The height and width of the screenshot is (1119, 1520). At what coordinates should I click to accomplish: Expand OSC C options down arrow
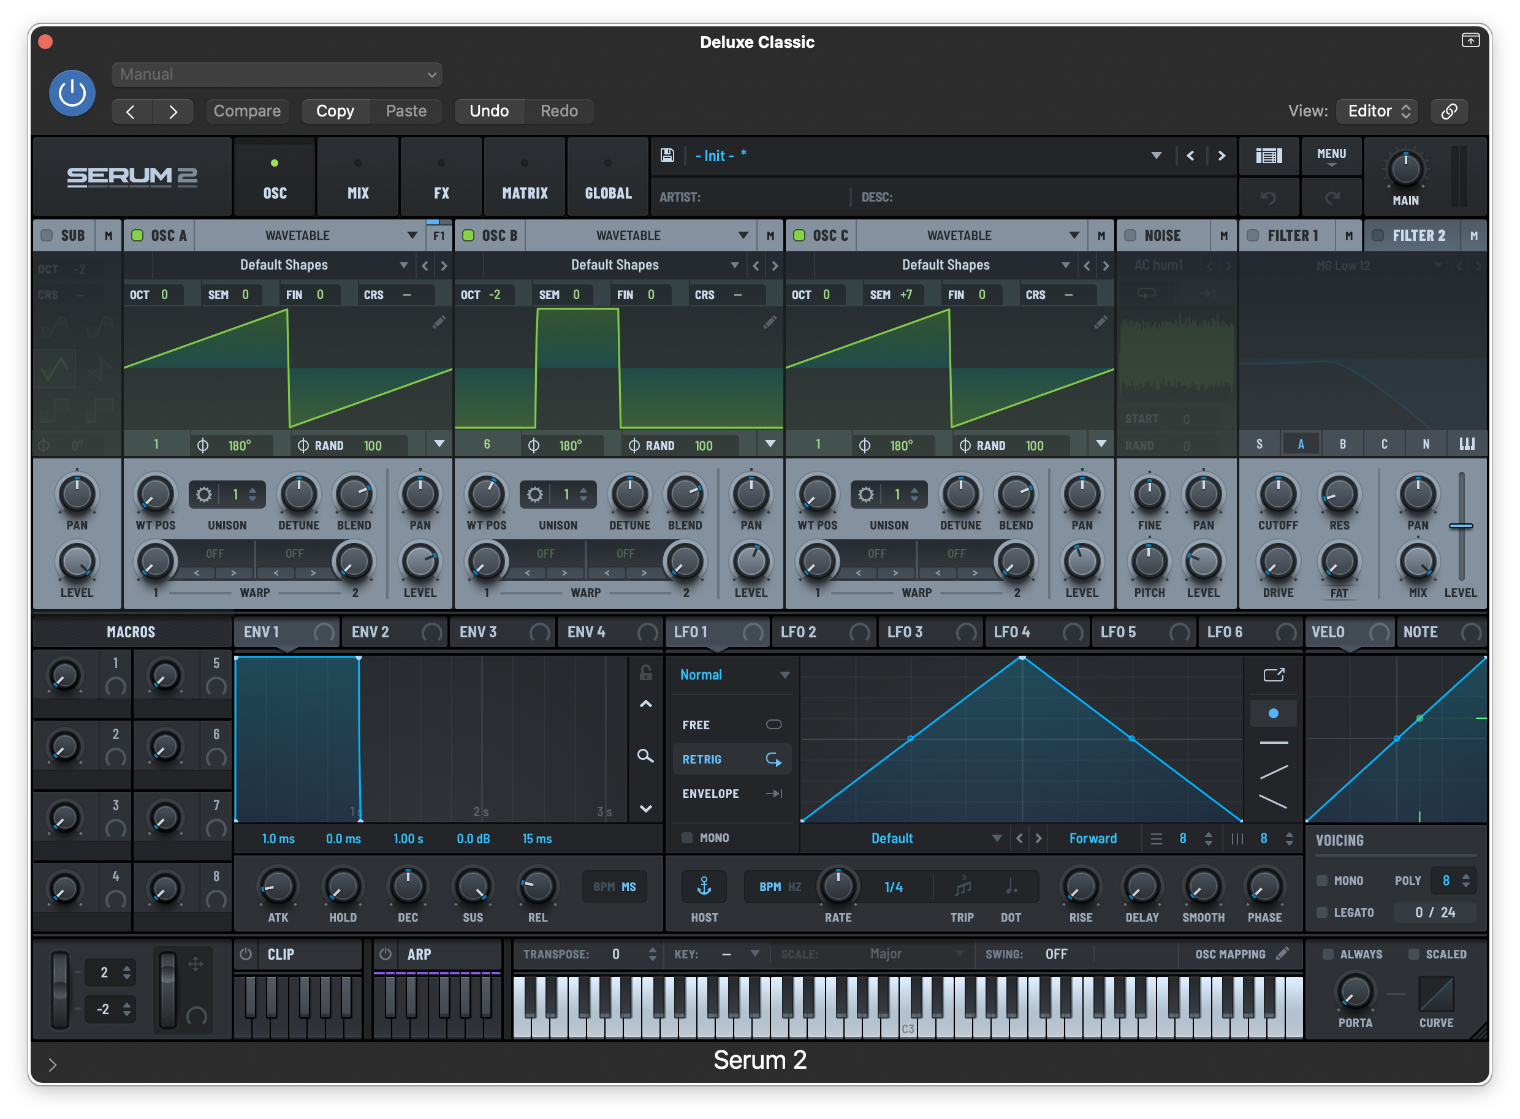point(1101,444)
